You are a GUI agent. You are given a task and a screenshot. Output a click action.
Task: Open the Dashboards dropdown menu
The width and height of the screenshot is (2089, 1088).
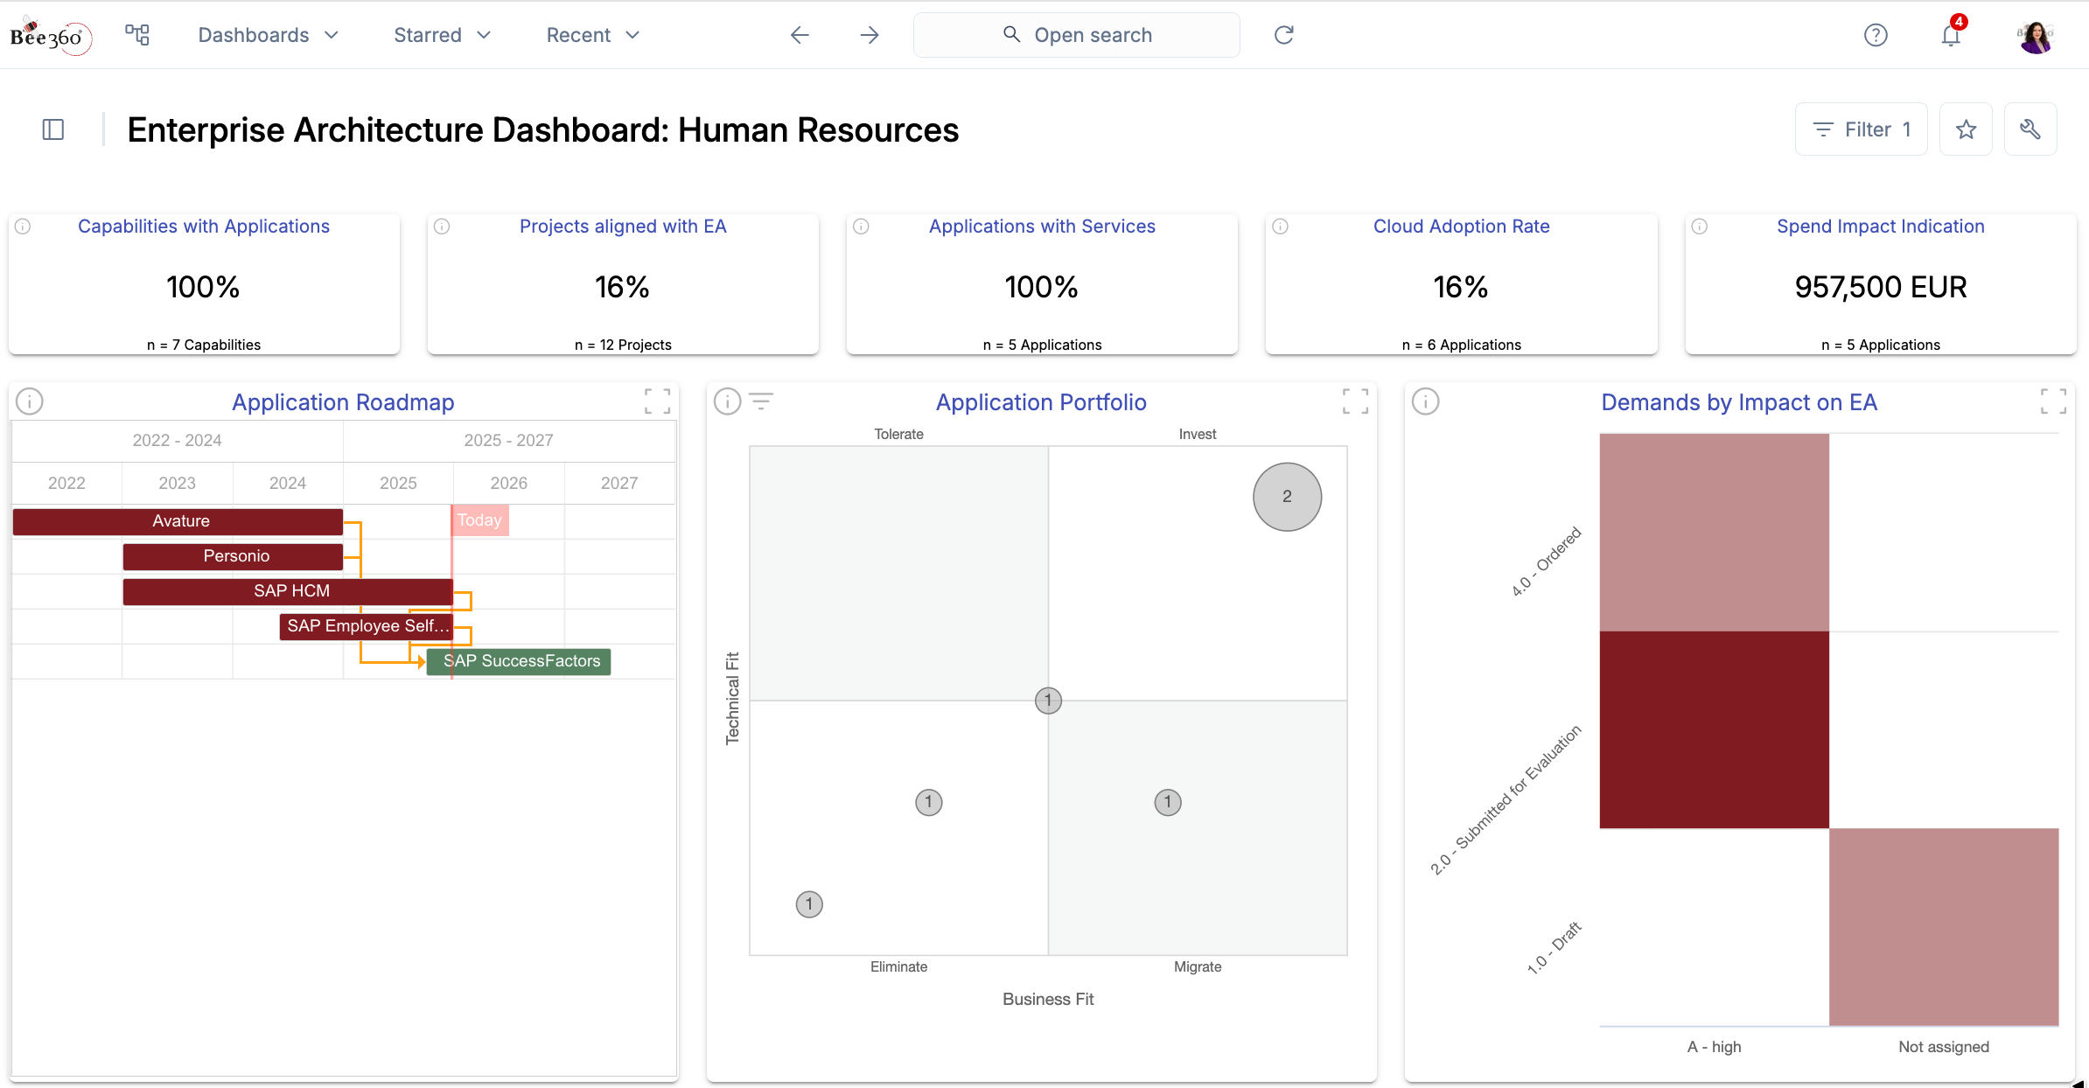(268, 35)
